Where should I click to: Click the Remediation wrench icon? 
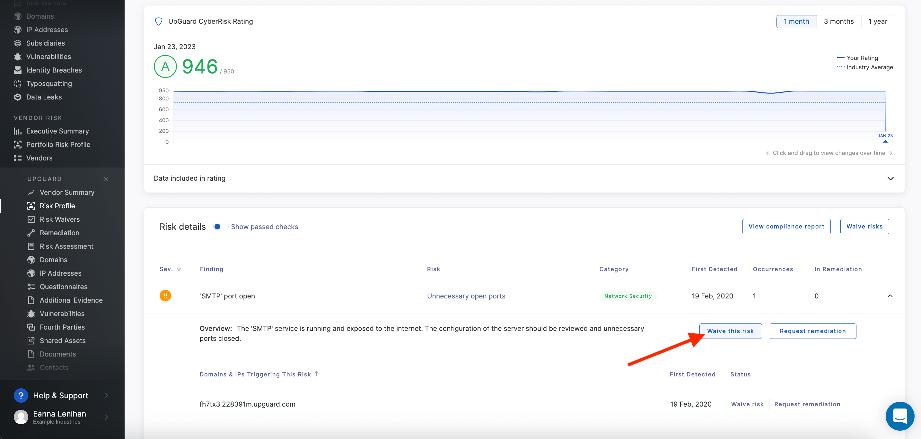coord(31,233)
